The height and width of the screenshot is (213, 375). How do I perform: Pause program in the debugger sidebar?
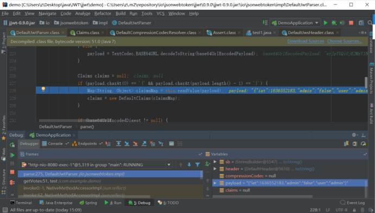coord(12,164)
